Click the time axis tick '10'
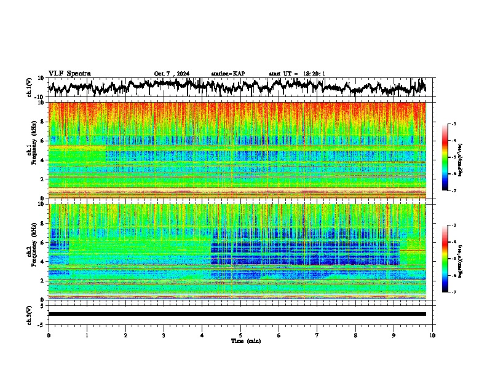The image size is (487, 376). [432, 335]
